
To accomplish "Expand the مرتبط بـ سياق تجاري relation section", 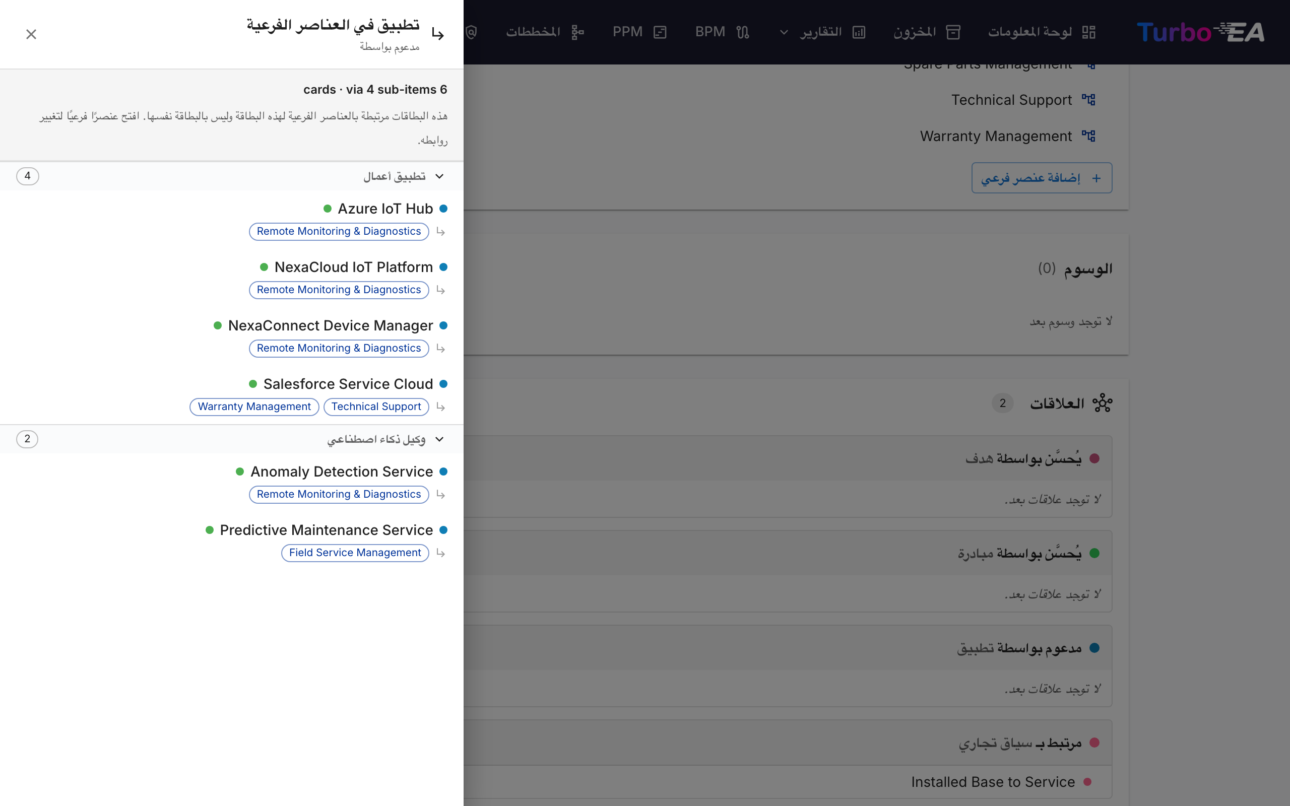I will [788, 743].
